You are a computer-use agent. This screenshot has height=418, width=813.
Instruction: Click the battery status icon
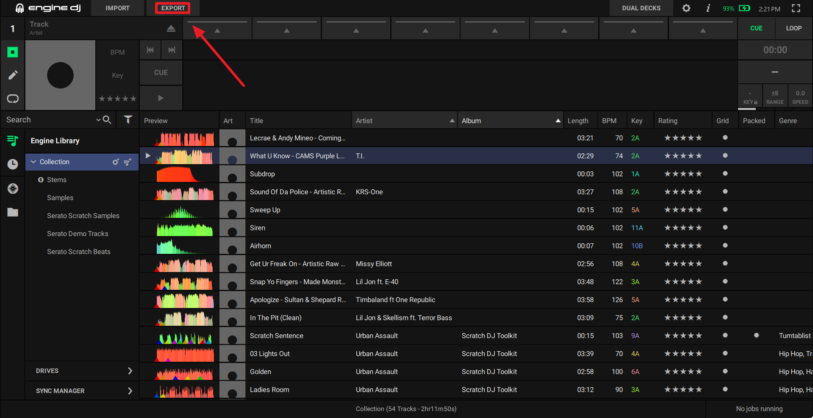(744, 8)
